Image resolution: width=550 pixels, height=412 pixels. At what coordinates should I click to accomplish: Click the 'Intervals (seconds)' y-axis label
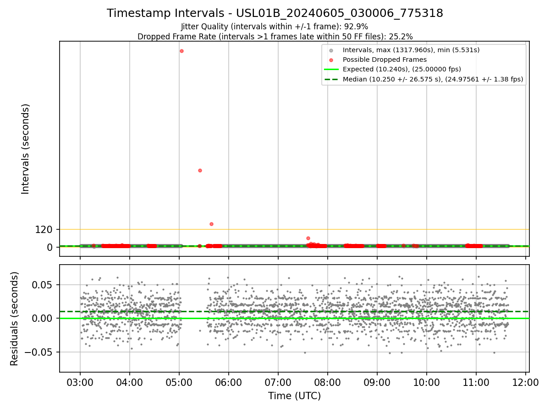(x=26, y=149)
